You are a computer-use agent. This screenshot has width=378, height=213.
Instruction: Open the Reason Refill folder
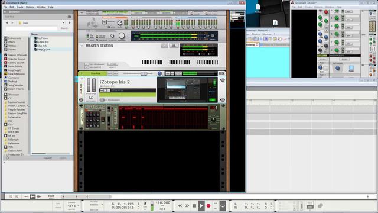15,151
